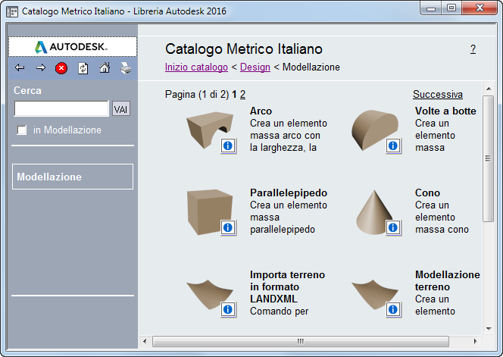Open info icon for Importa terreno LANDXML
503x357 pixels.
[228, 310]
